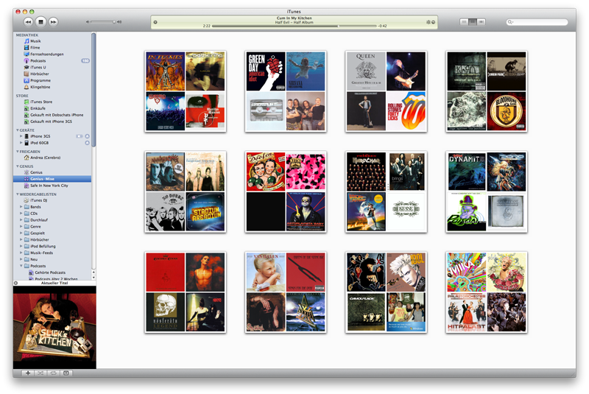Click the search field
This screenshot has height=394, width=589.
point(537,22)
